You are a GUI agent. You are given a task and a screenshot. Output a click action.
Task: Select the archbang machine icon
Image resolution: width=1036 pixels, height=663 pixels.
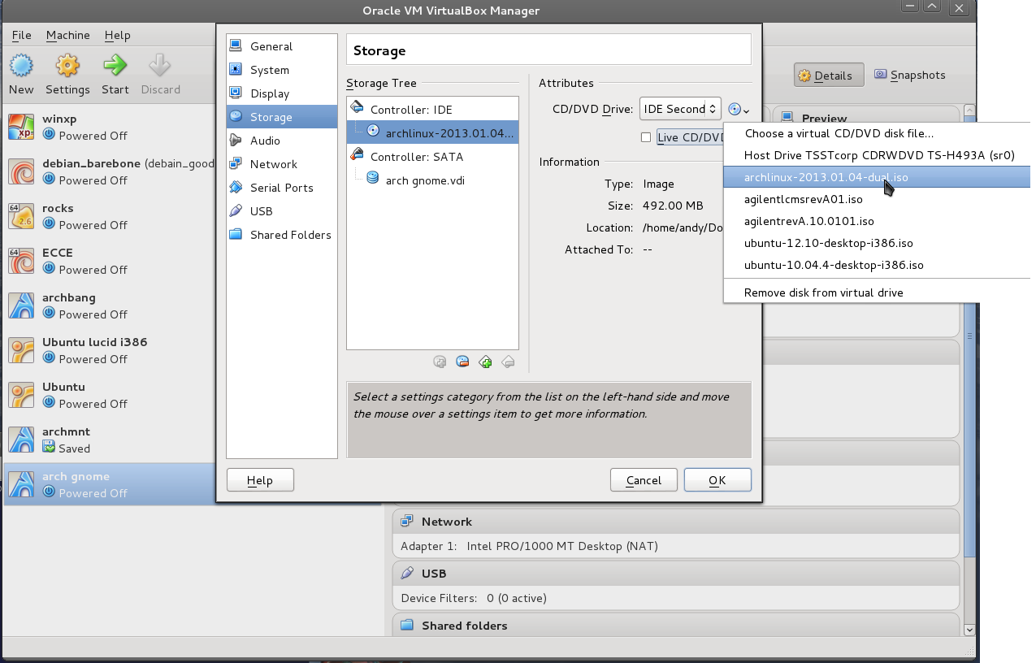(21, 305)
